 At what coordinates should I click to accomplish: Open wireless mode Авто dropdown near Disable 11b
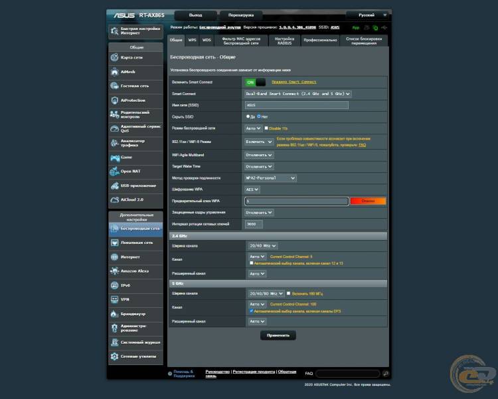tap(253, 128)
